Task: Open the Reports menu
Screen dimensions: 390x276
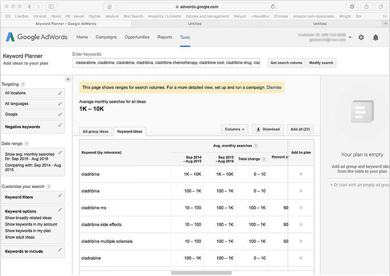Action: (x=165, y=37)
